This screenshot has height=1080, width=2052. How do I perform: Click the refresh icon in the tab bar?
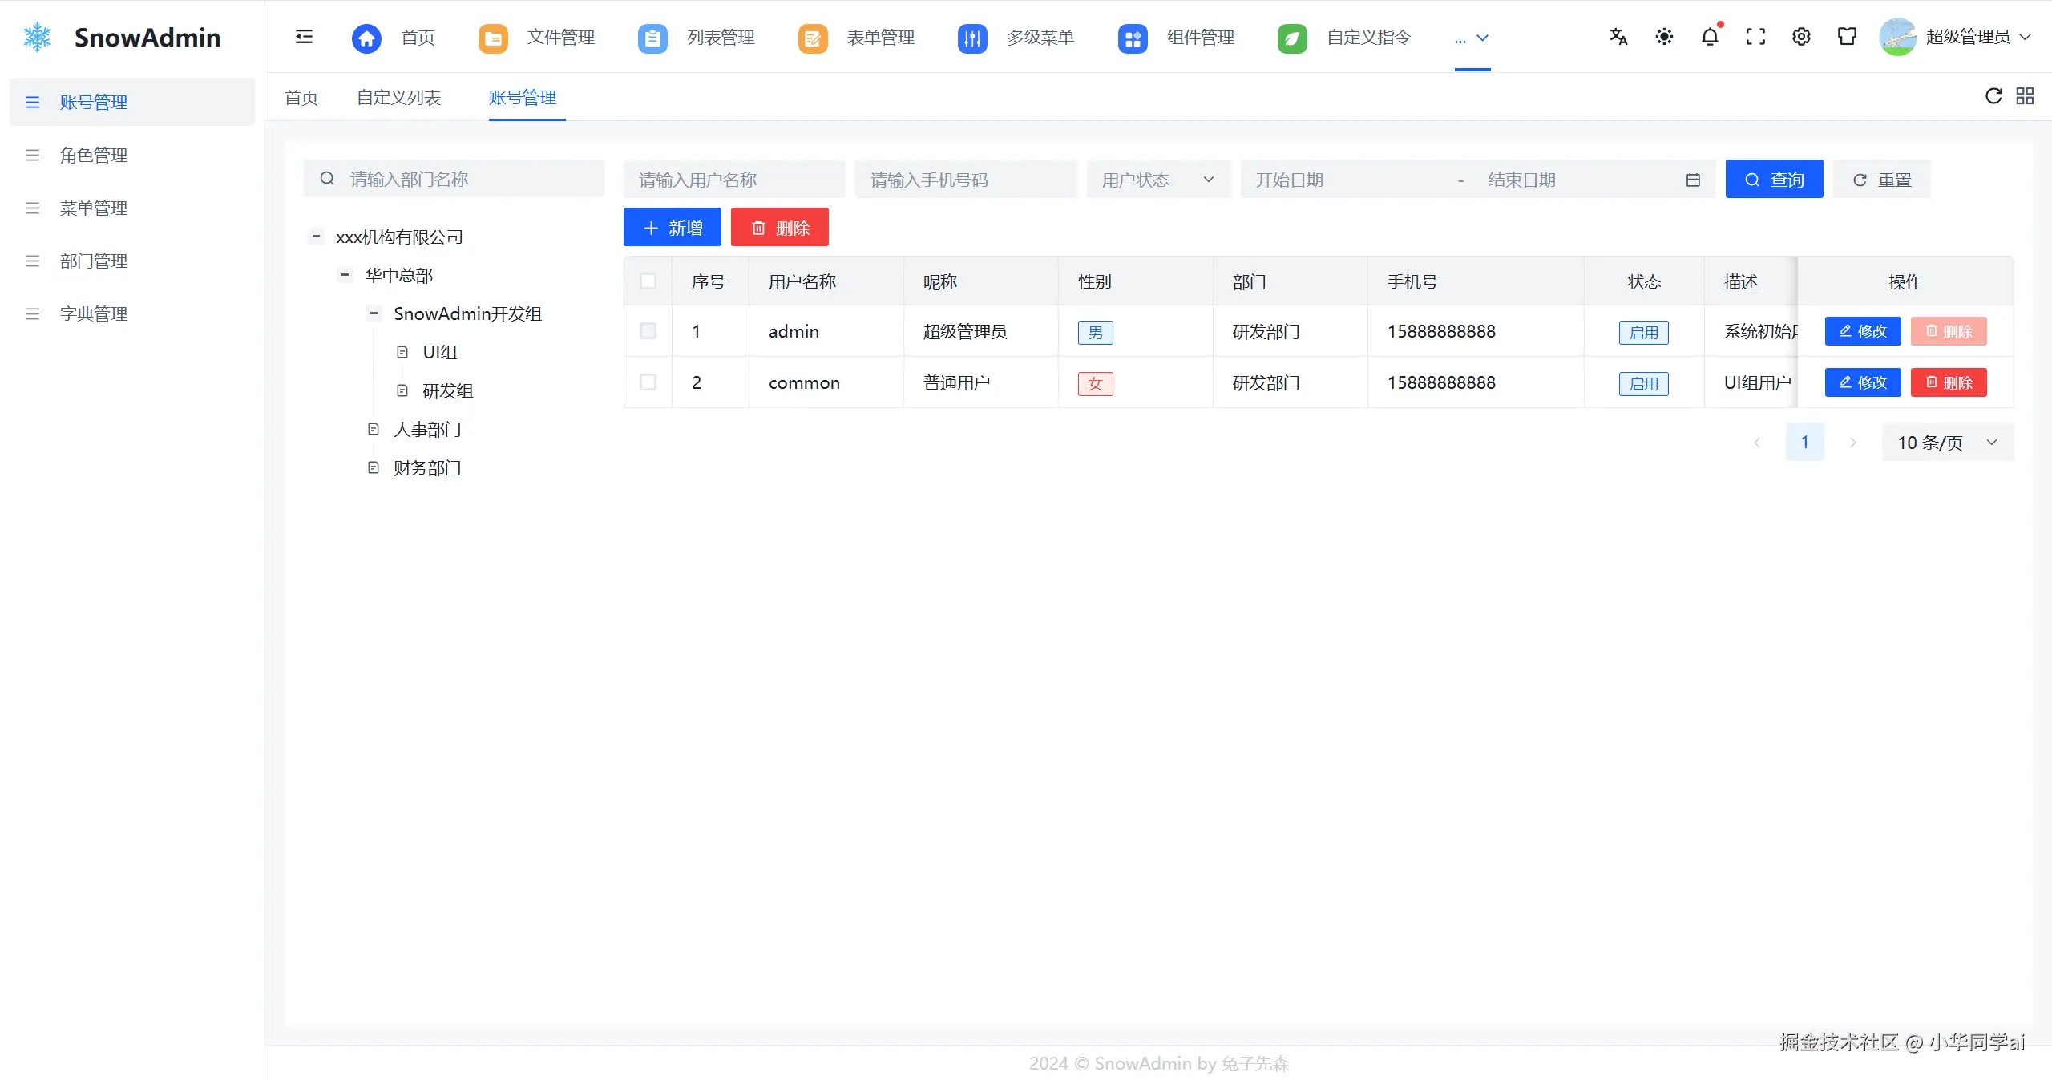(x=1993, y=96)
